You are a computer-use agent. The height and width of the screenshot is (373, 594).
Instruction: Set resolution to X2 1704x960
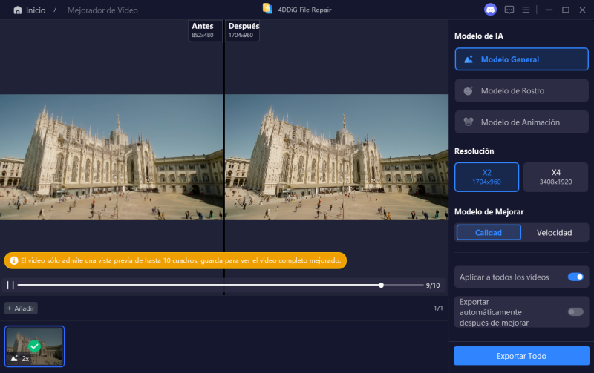tap(487, 176)
